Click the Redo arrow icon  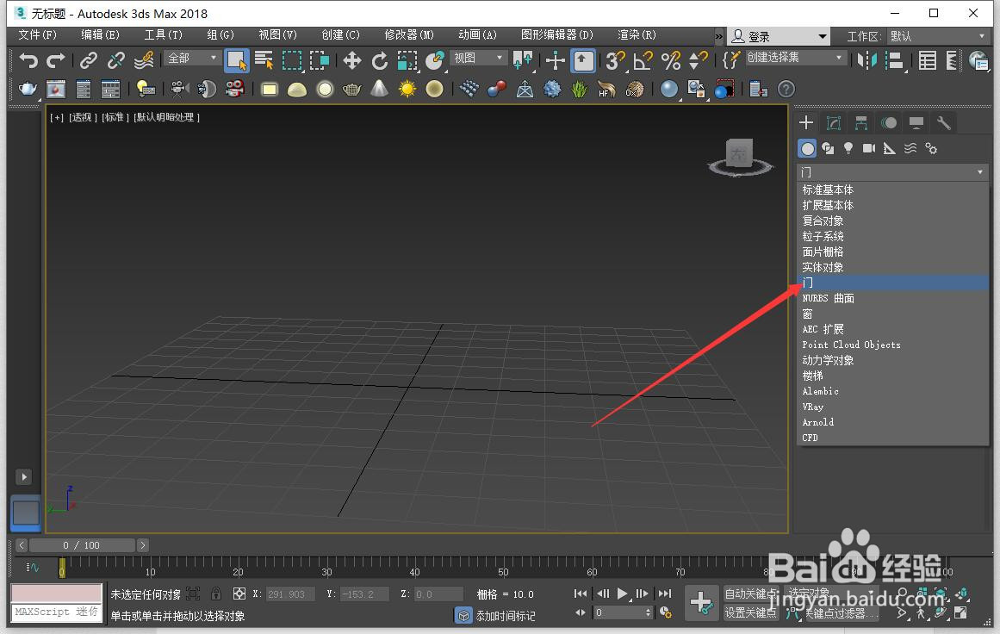[56, 60]
